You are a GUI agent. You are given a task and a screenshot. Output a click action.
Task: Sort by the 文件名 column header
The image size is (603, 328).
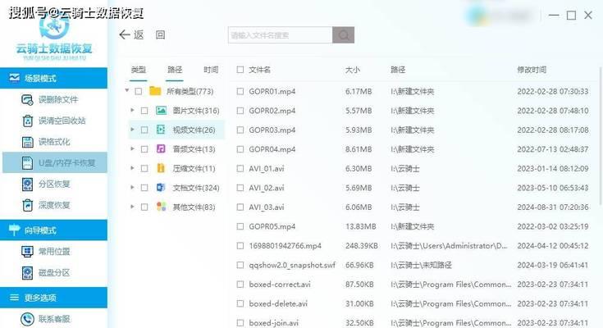point(259,70)
